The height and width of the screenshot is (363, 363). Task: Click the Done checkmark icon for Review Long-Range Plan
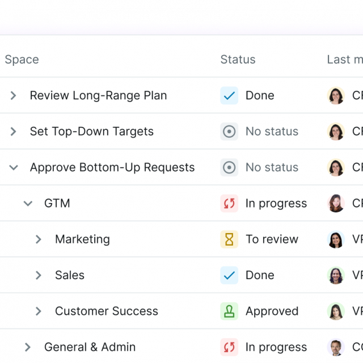[x=229, y=95]
